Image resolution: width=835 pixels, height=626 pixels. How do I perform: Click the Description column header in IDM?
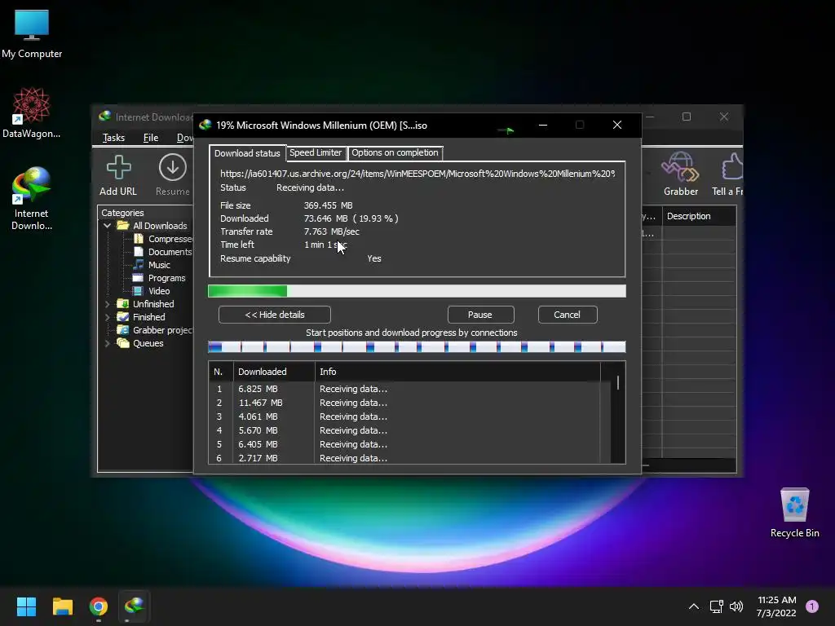(699, 216)
